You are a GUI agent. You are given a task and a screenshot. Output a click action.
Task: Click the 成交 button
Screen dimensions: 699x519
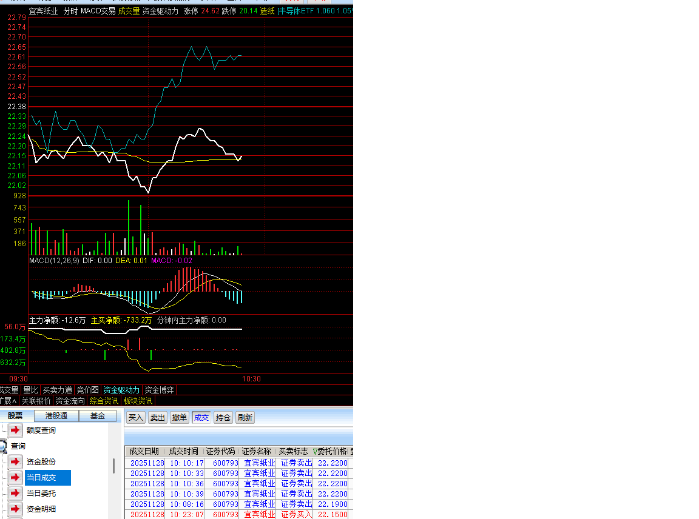201,417
